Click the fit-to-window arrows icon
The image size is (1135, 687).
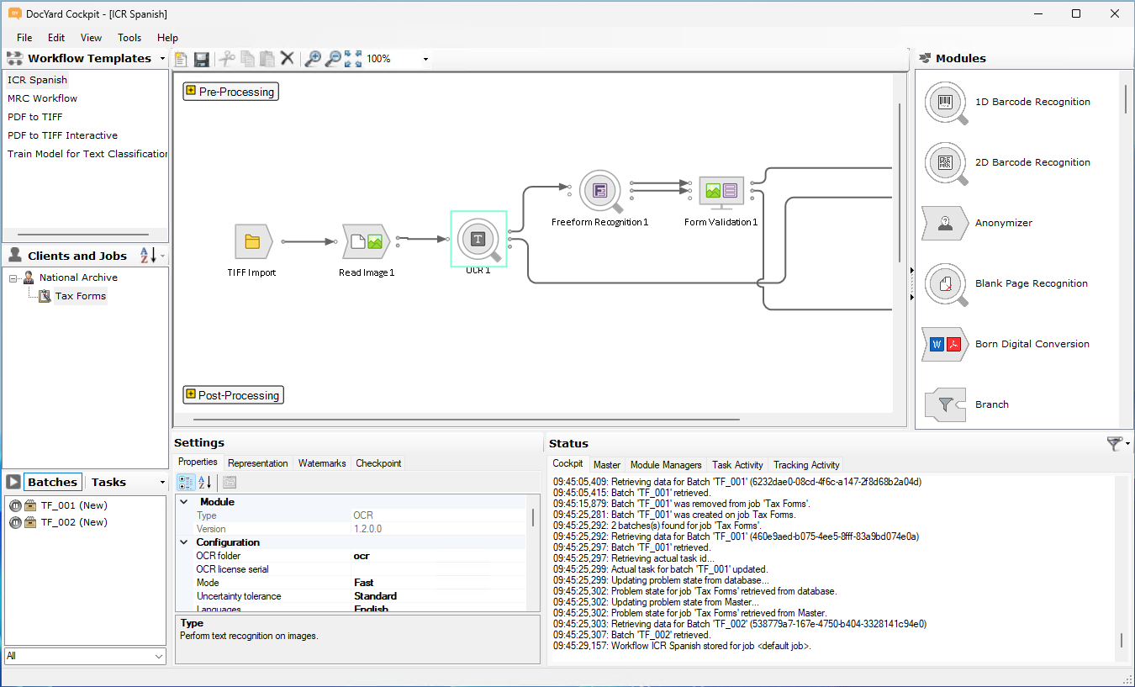[x=353, y=59]
